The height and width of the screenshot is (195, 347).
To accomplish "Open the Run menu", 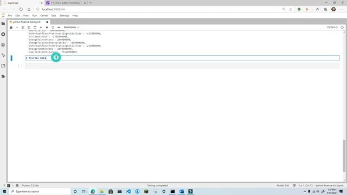I will coord(35,16).
